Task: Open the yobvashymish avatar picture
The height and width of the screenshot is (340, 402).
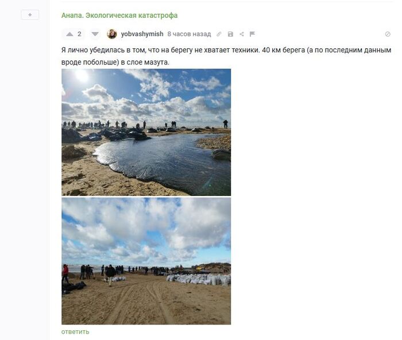Action: pyautogui.click(x=112, y=34)
